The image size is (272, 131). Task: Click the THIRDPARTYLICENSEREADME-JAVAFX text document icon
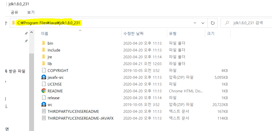[44, 118]
